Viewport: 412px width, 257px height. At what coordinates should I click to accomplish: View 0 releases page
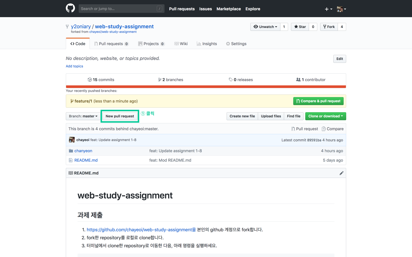click(241, 80)
